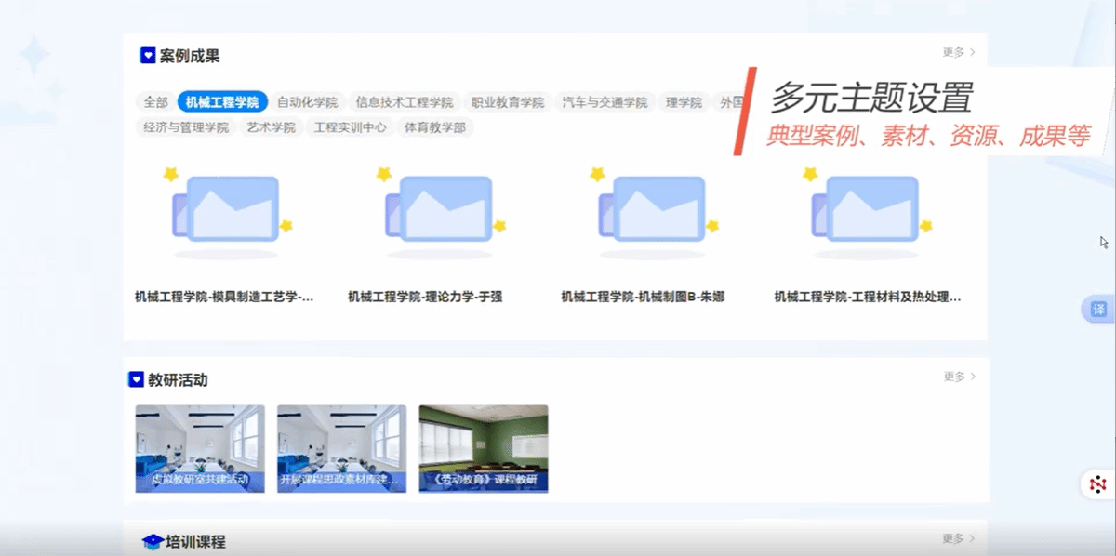Viewport: 1116px width, 556px height.
Task: Select the 体育教学部 filter tab
Action: point(435,127)
